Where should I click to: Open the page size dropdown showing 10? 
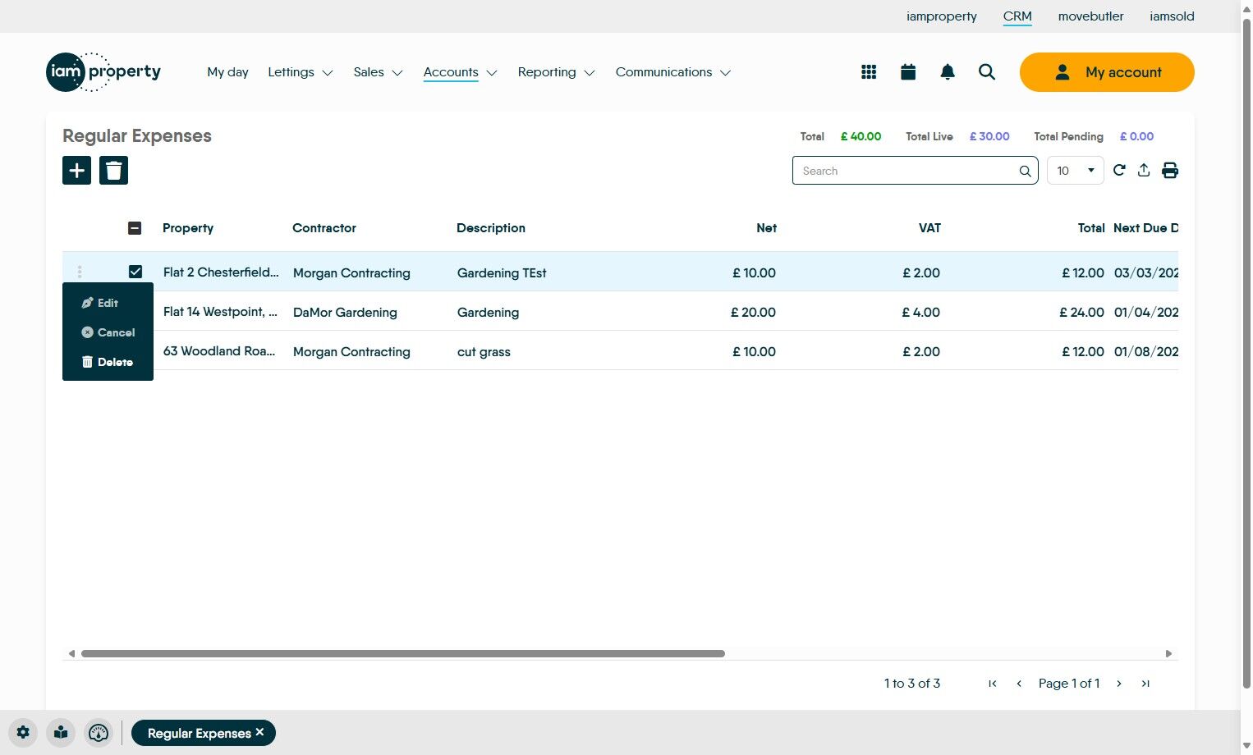1075,171
